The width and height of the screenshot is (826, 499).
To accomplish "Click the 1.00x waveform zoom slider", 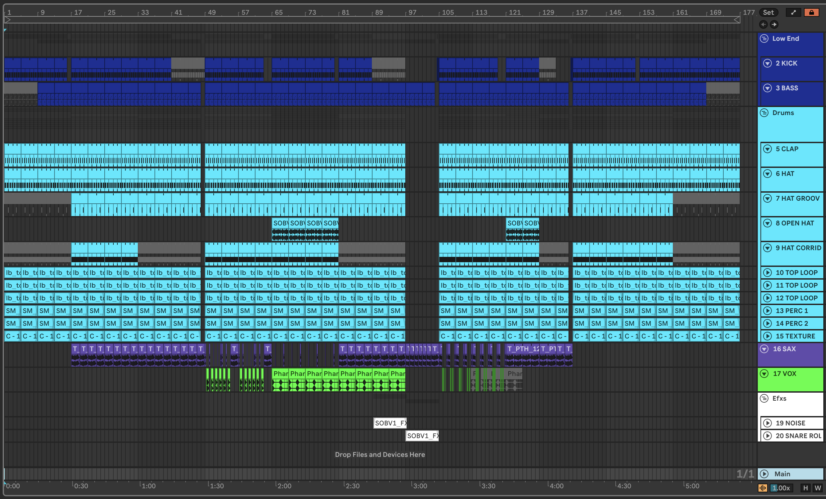I will click(782, 488).
